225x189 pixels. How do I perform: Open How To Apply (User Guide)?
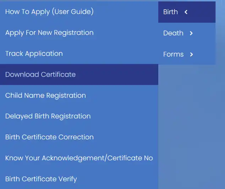pos(79,12)
